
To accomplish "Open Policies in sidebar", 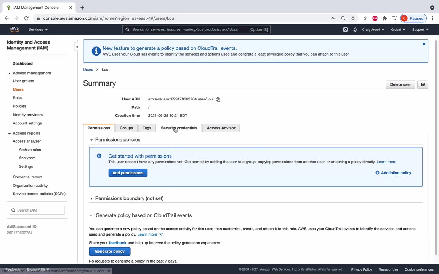I will (x=19, y=106).
